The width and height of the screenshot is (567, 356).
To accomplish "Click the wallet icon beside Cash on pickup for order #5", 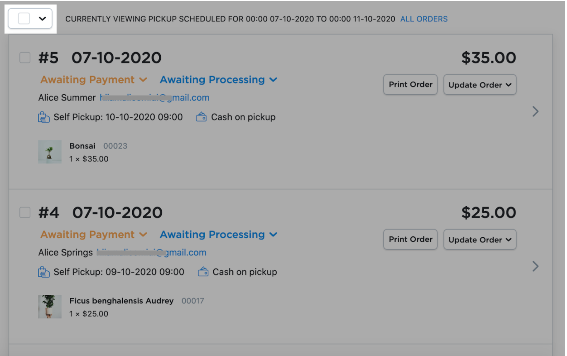I will point(202,117).
